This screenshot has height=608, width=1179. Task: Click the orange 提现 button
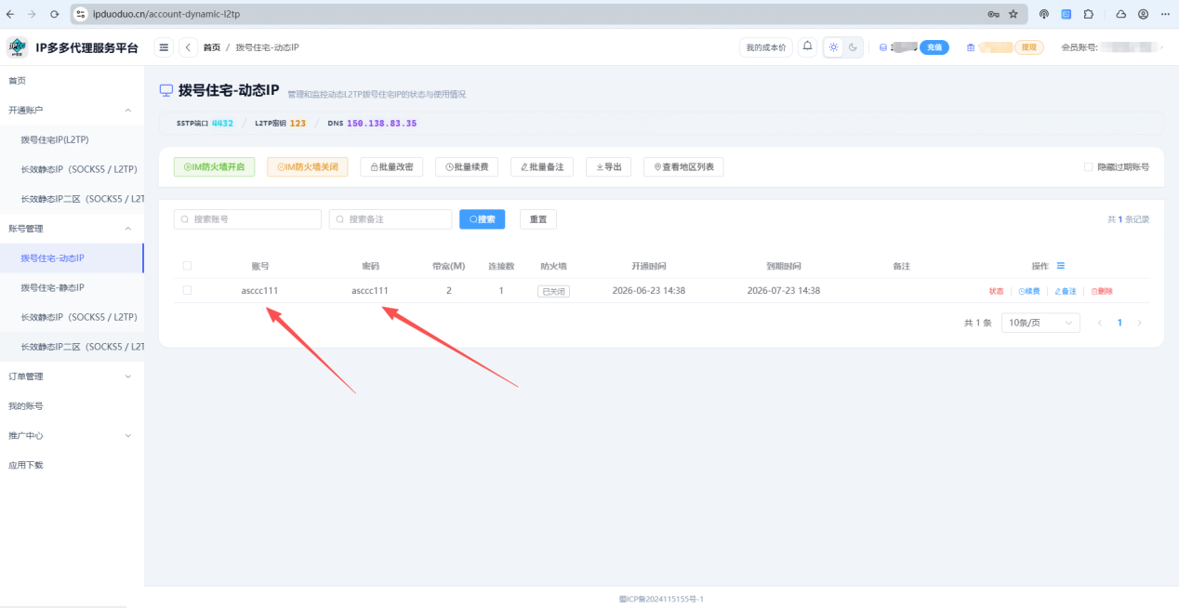(1029, 47)
